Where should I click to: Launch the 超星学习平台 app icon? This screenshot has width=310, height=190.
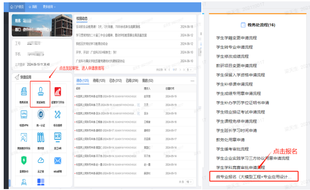pyautogui.click(x=58, y=93)
